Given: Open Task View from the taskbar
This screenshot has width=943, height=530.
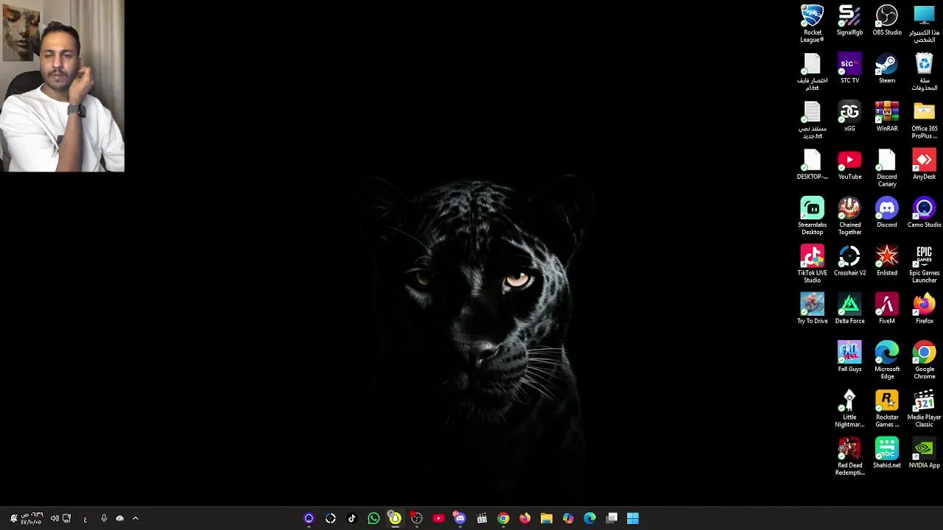Looking at the screenshot, I should click(x=611, y=518).
